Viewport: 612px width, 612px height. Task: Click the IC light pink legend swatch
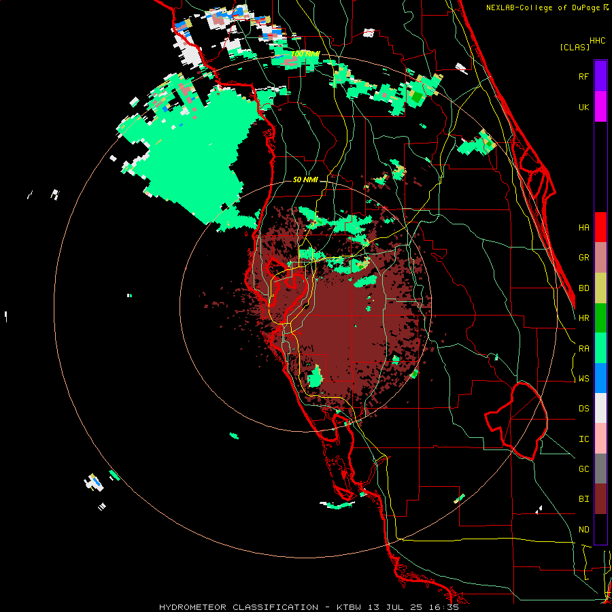click(x=600, y=439)
